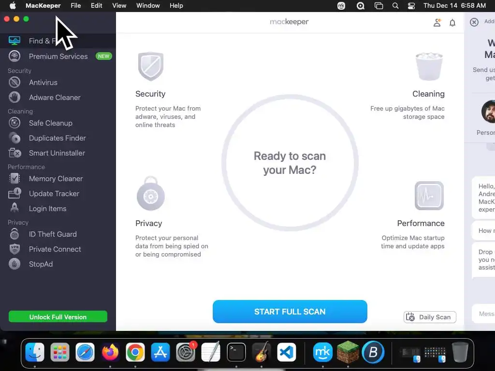495x371 pixels.
Task: Click START FULL SCAN button
Action: point(290,312)
